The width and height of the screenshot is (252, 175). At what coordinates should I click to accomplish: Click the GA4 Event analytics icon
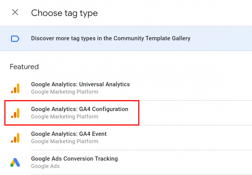(15, 138)
